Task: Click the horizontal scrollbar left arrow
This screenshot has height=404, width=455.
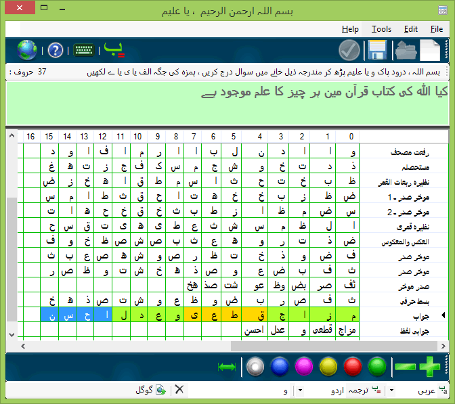Action: [x=23, y=346]
